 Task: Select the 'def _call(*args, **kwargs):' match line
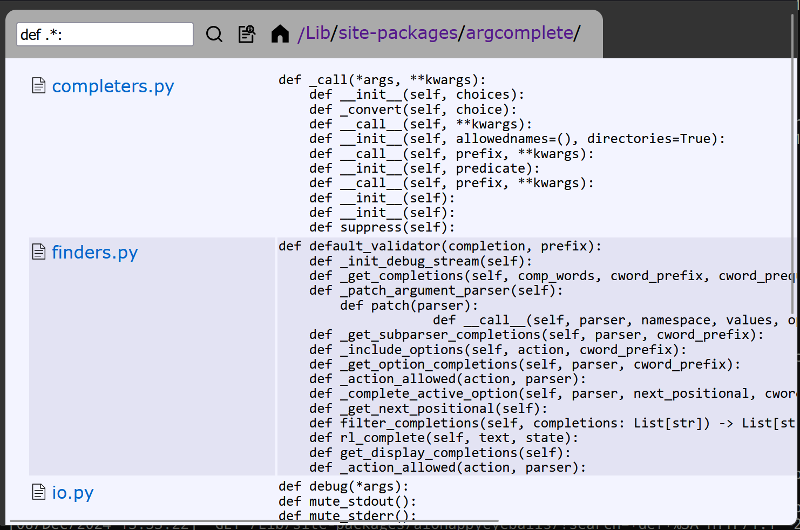point(382,80)
